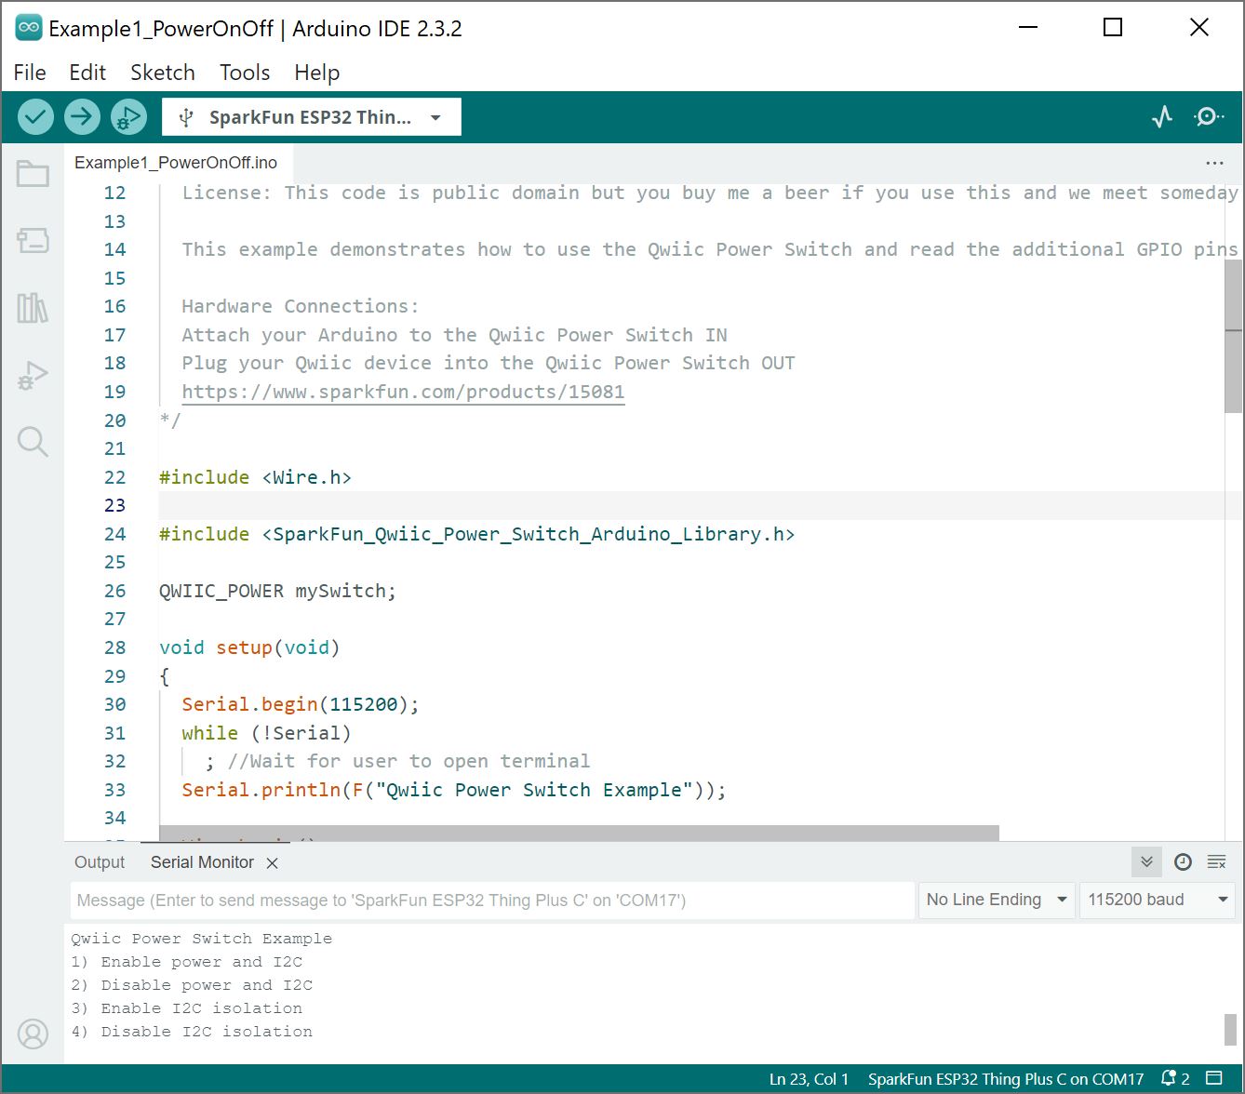The height and width of the screenshot is (1094, 1245).
Task: Toggle the bottom panel from status bar
Action: click(1214, 1079)
